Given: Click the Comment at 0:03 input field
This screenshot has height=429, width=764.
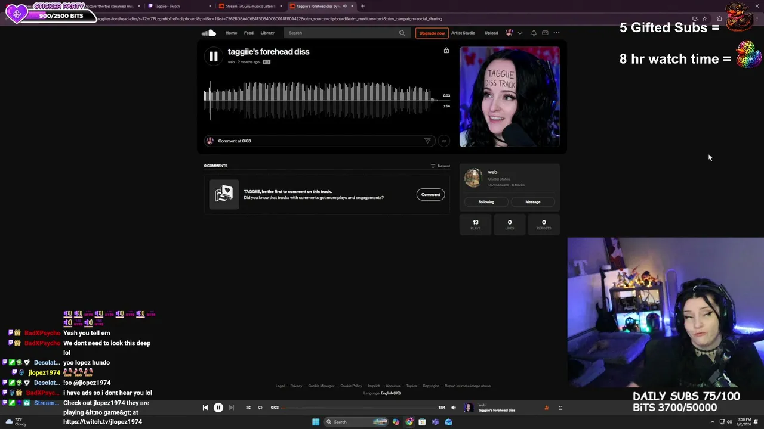Looking at the screenshot, I should pyautogui.click(x=319, y=141).
